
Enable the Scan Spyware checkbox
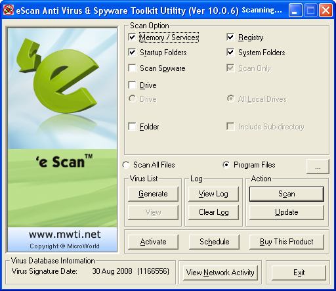tap(132, 68)
